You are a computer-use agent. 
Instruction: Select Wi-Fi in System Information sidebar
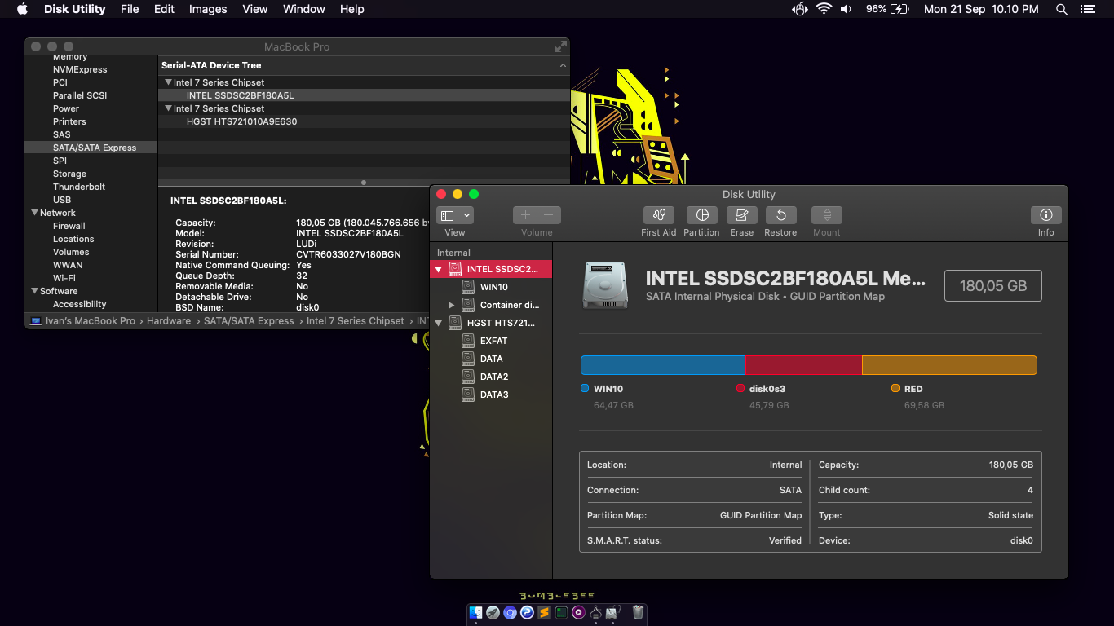64,278
